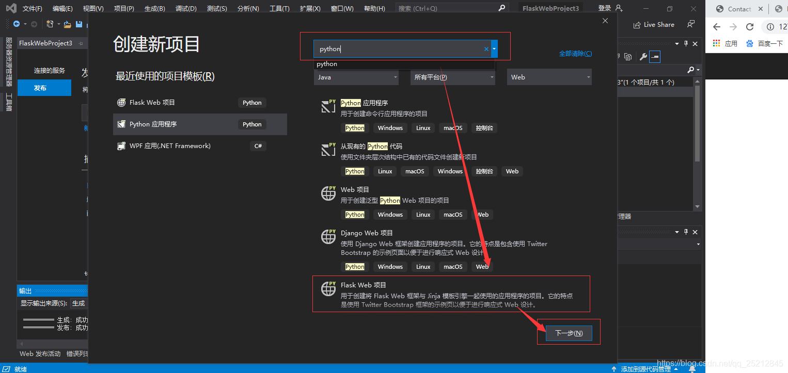Image resolution: width=788 pixels, height=373 pixels.
Task: Click the Live Share button
Action: pyautogui.click(x=653, y=24)
